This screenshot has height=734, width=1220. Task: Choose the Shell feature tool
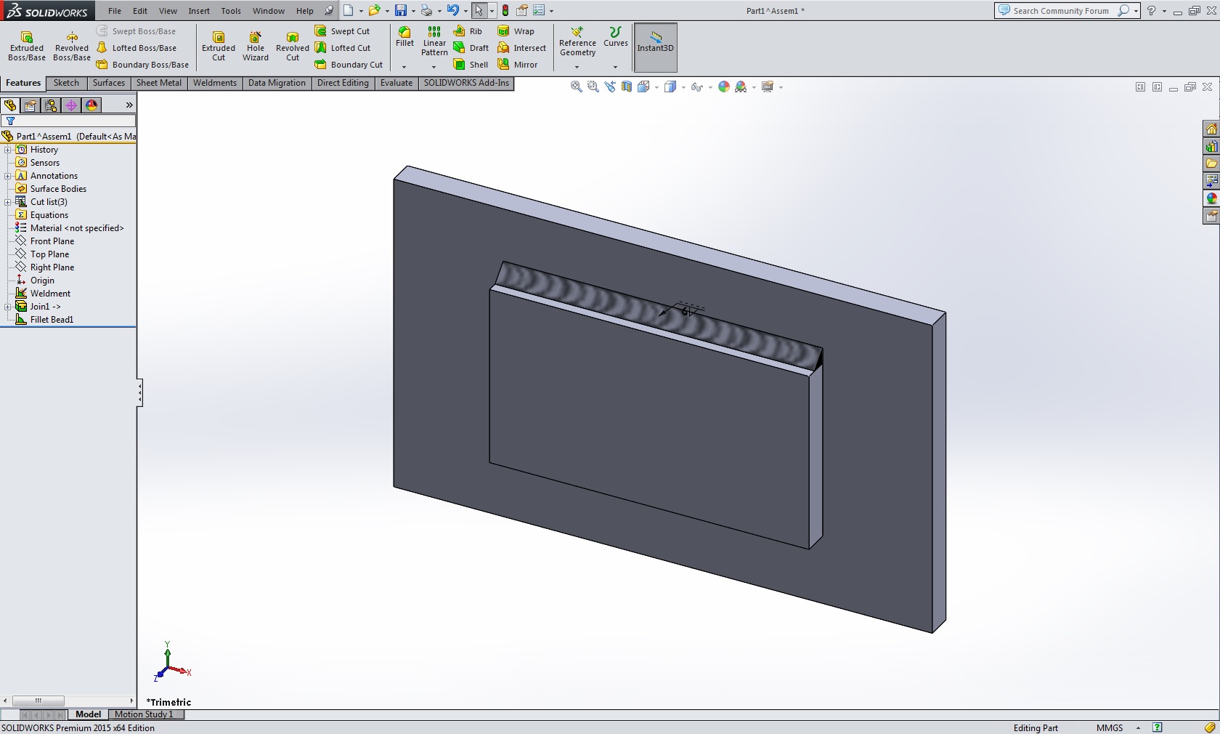(x=471, y=65)
